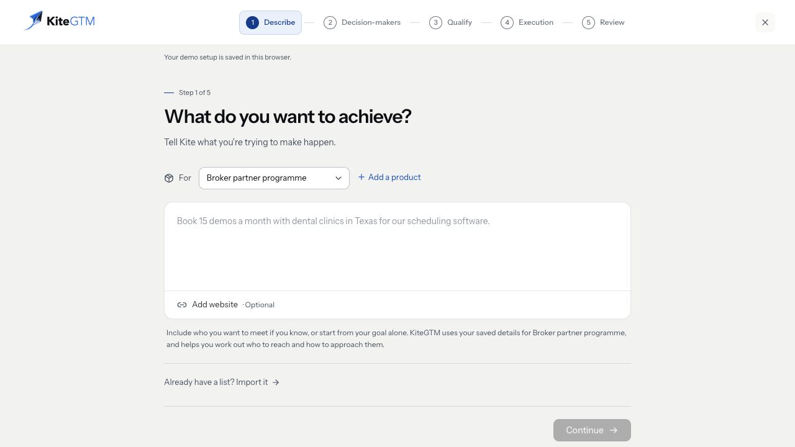Click the Add website text
The image size is (795, 447).
click(x=215, y=305)
